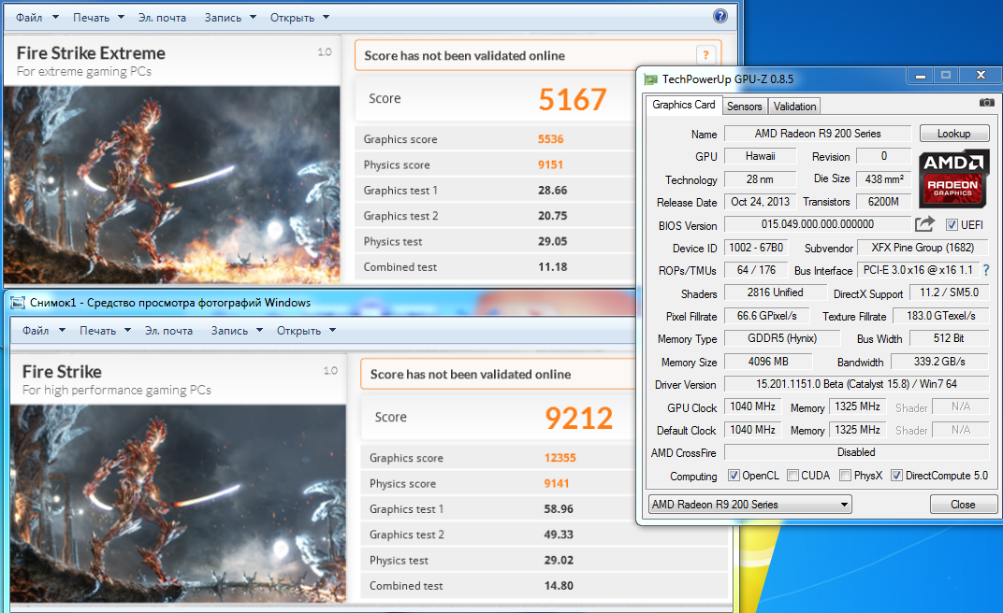1003x613 pixels.
Task: Click the Driver Version field
Action: (x=856, y=384)
